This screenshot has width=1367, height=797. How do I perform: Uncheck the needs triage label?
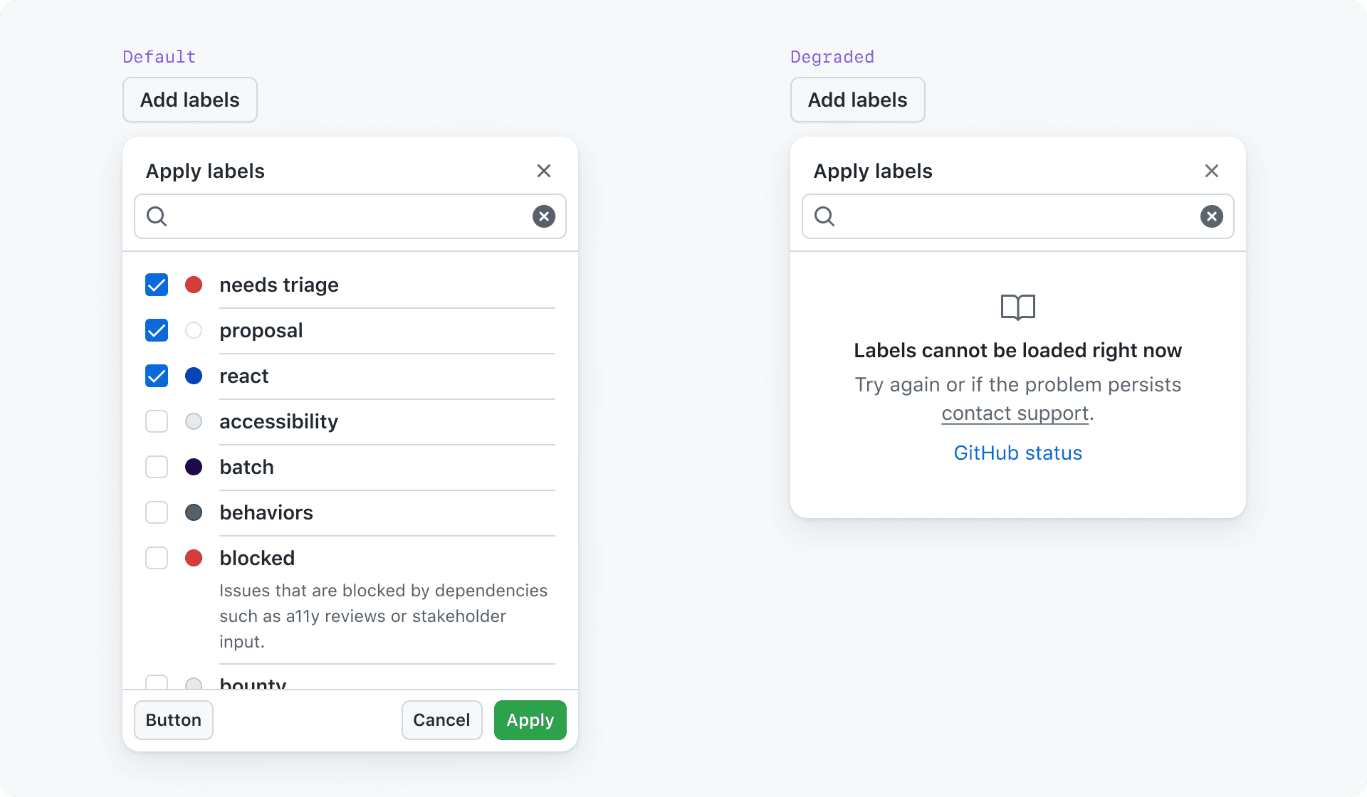point(156,285)
